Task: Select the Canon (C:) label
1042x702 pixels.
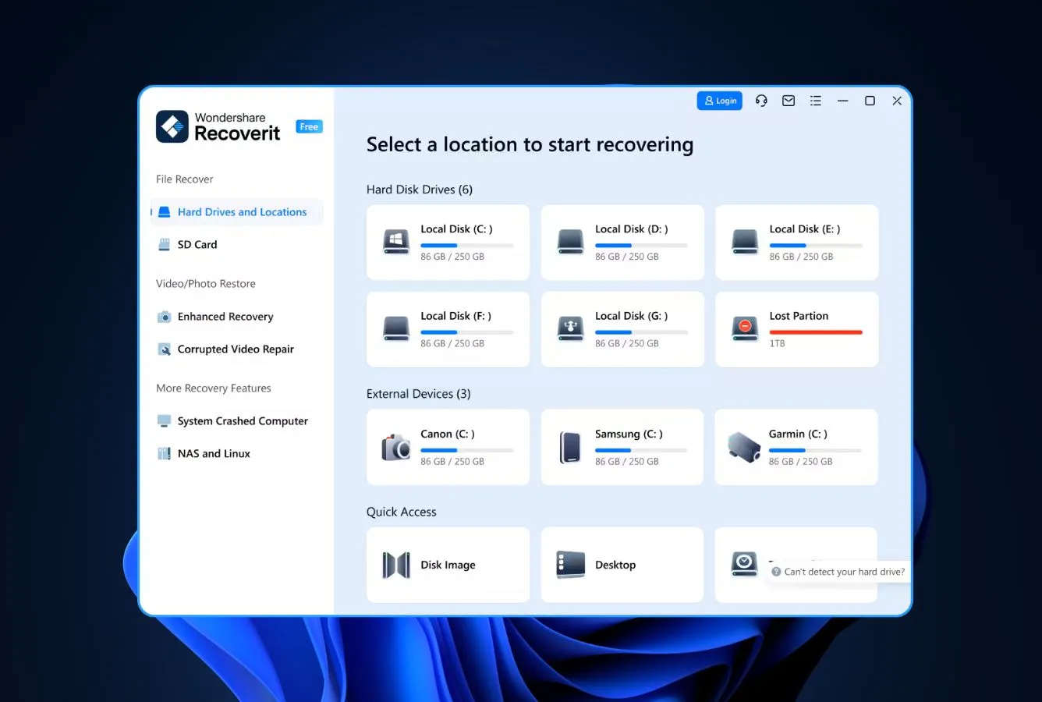Action: (x=448, y=434)
